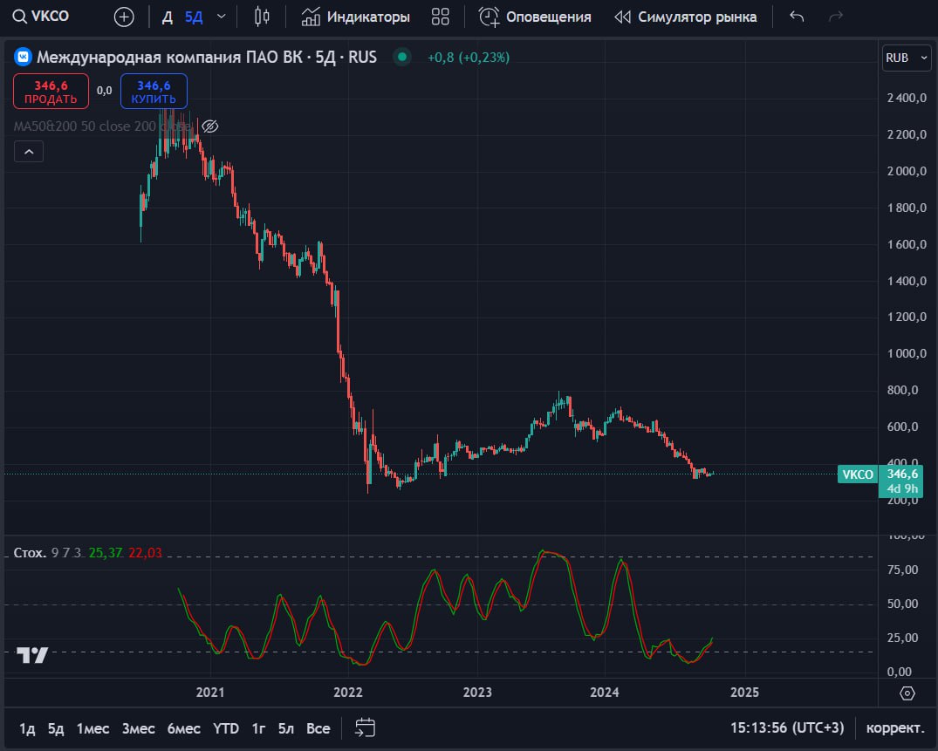Image resolution: width=938 pixels, height=751 pixels.
Task: Click the TradingView logo
Action: 31,655
